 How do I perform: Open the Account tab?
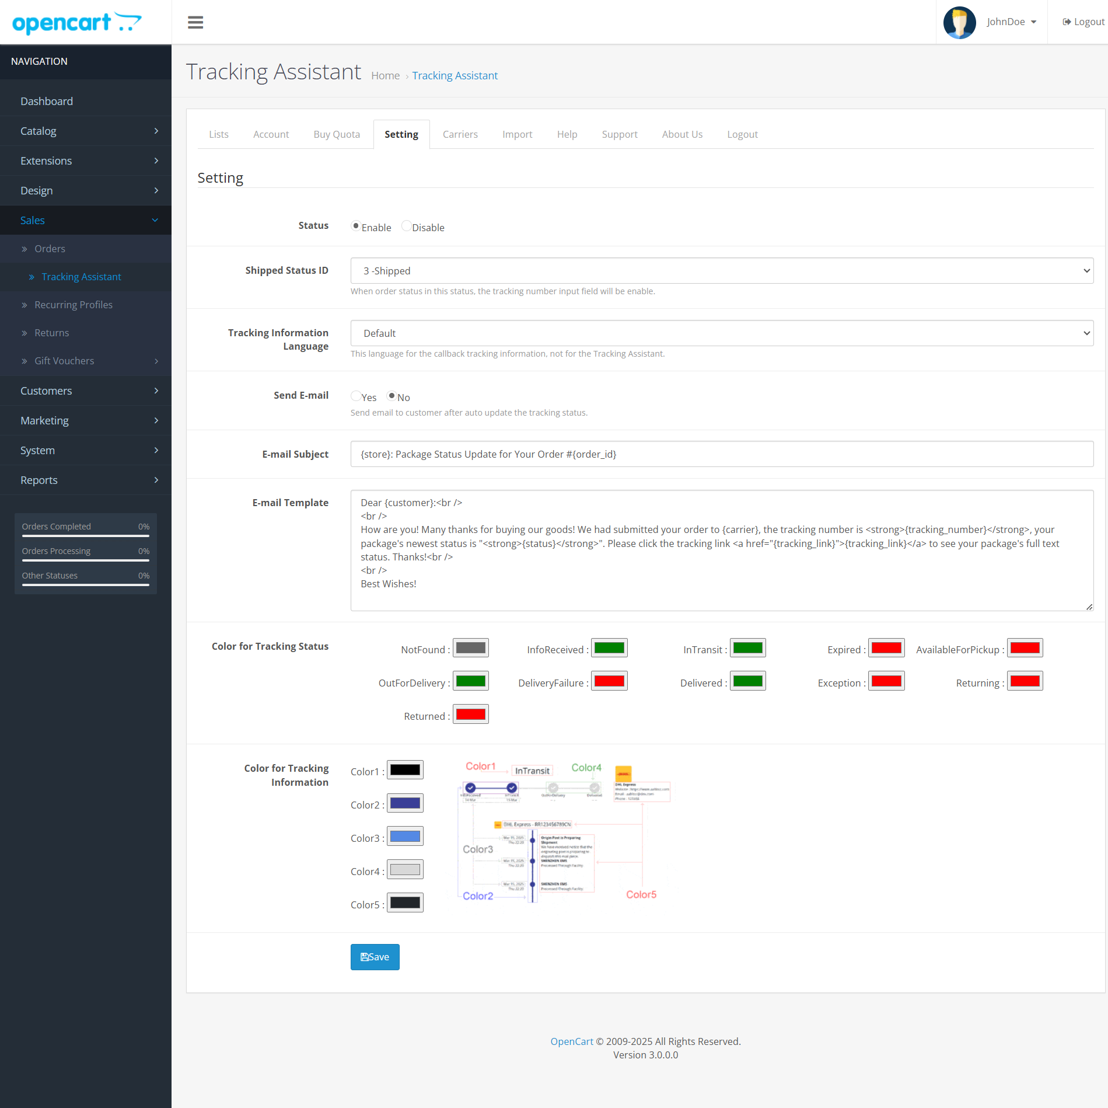(x=271, y=134)
